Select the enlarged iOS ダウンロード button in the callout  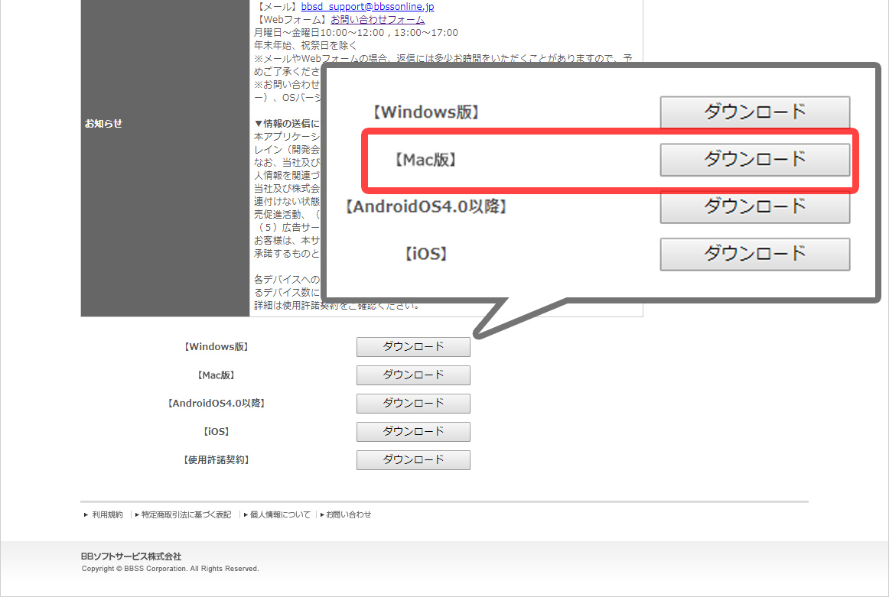point(754,254)
